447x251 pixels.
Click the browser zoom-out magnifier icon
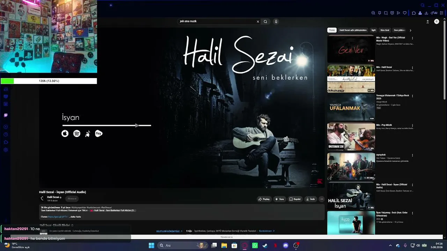click(x=373, y=13)
